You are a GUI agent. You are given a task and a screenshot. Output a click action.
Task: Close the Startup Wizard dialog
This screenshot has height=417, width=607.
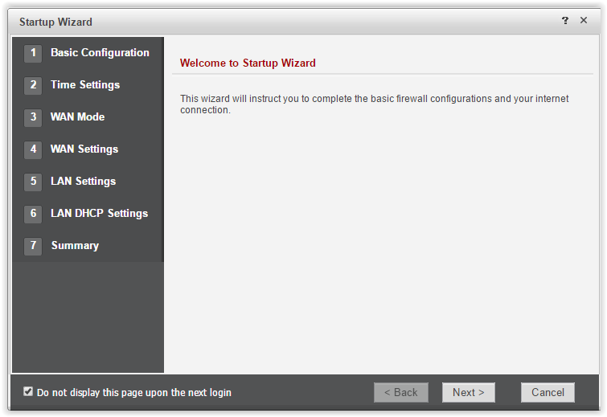pyautogui.click(x=584, y=21)
